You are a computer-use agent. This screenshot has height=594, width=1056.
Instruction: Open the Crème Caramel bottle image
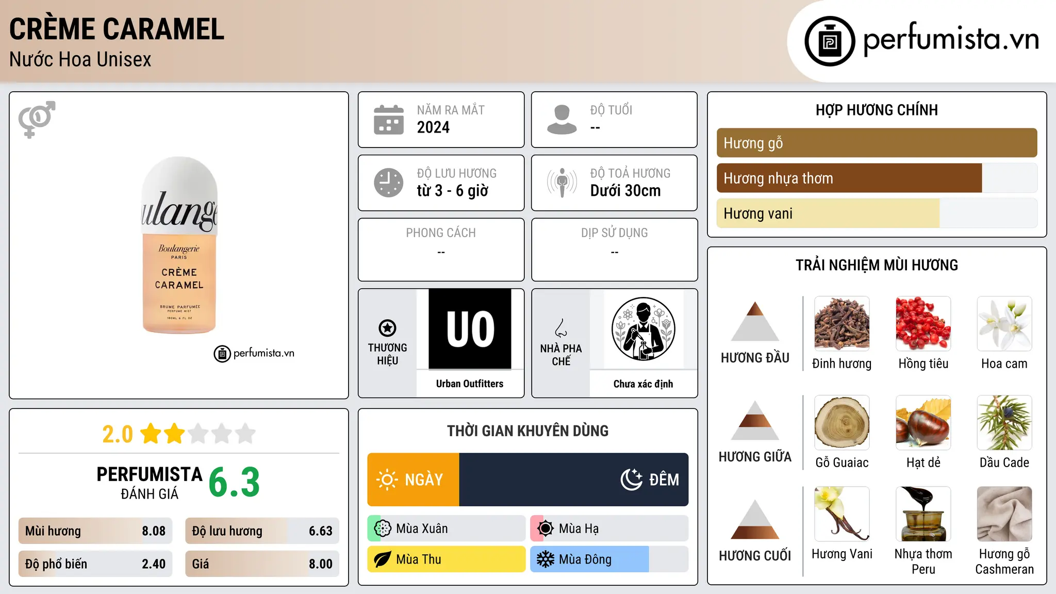click(179, 245)
